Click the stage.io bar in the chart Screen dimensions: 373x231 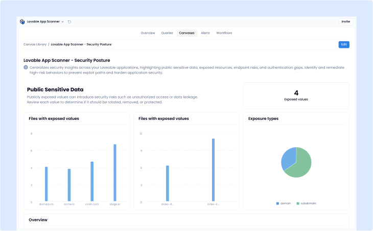pos(115,173)
